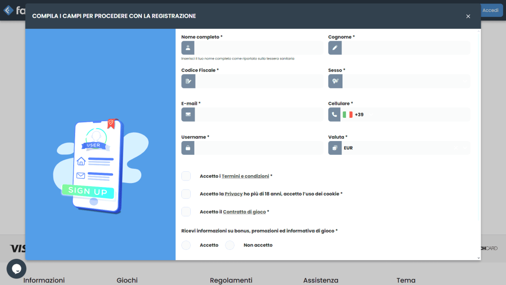Check the Privacy and cookie acceptance box
The height and width of the screenshot is (285, 506).
186,194
